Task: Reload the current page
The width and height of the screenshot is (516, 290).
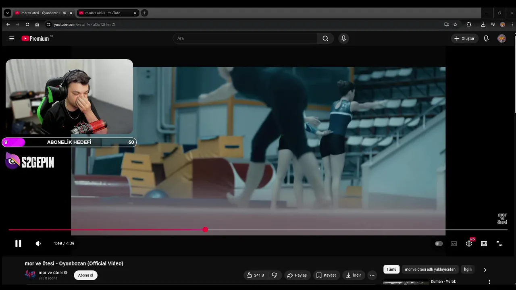Action: tap(27, 25)
